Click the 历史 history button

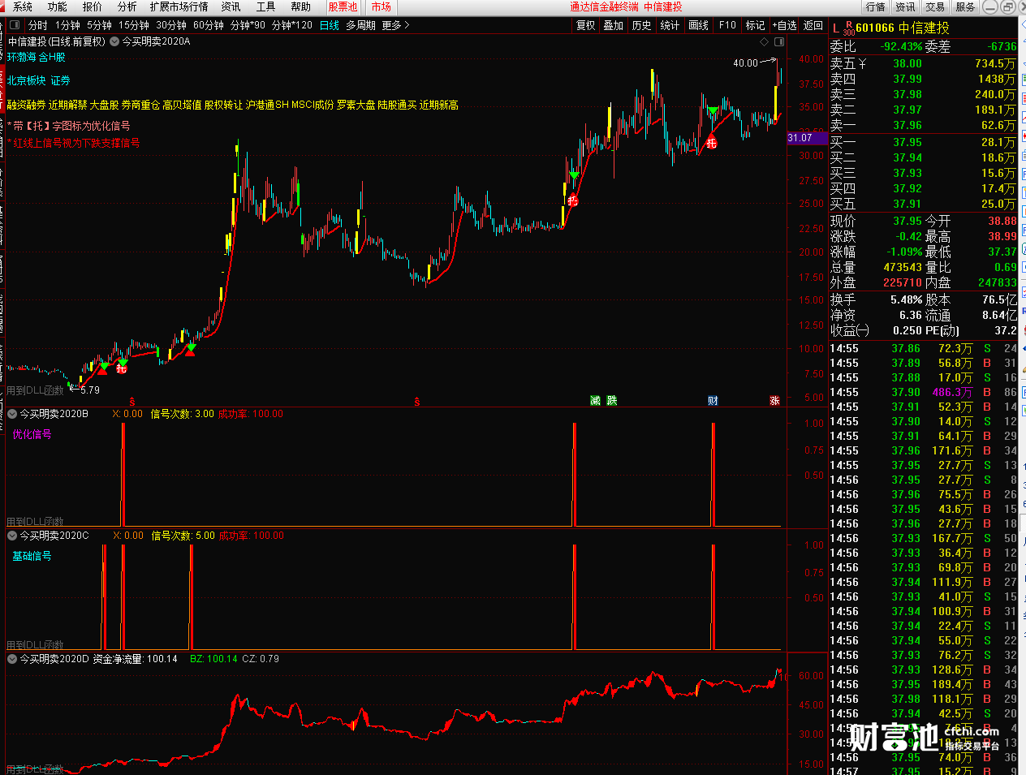pos(642,25)
